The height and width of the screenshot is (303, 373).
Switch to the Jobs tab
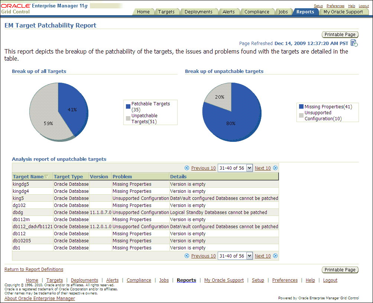(283, 12)
